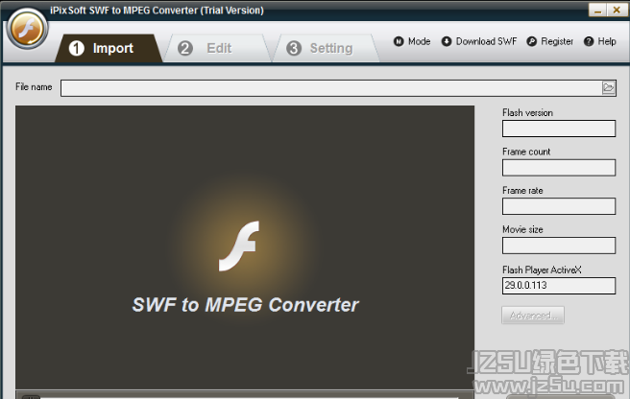The height and width of the screenshot is (399, 630).
Task: Click the Movie size field
Action: click(559, 246)
